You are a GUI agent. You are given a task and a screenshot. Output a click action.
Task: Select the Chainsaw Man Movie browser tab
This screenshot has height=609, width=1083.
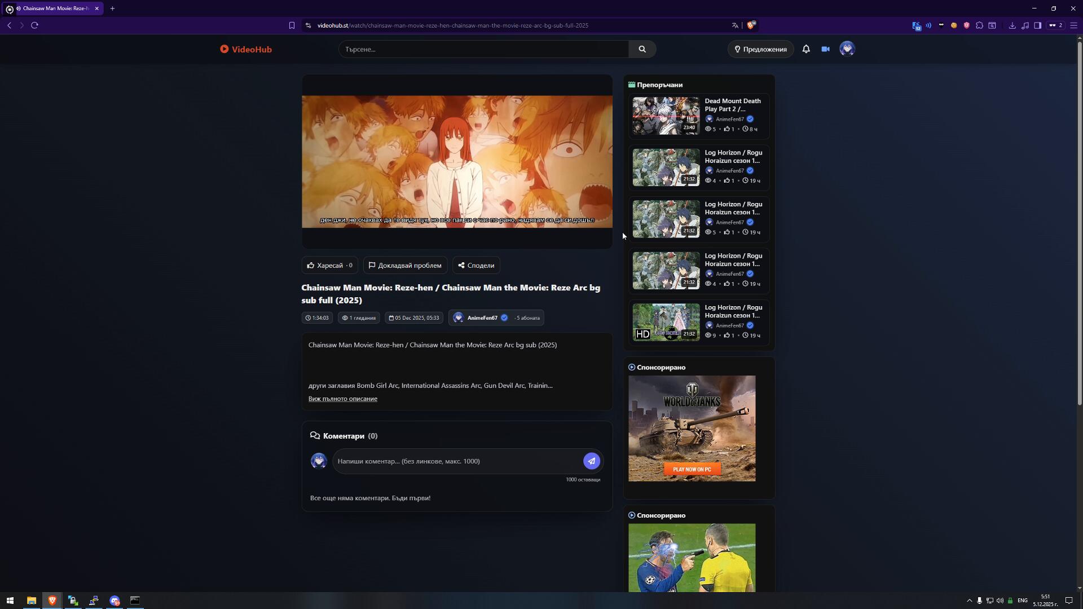point(54,8)
